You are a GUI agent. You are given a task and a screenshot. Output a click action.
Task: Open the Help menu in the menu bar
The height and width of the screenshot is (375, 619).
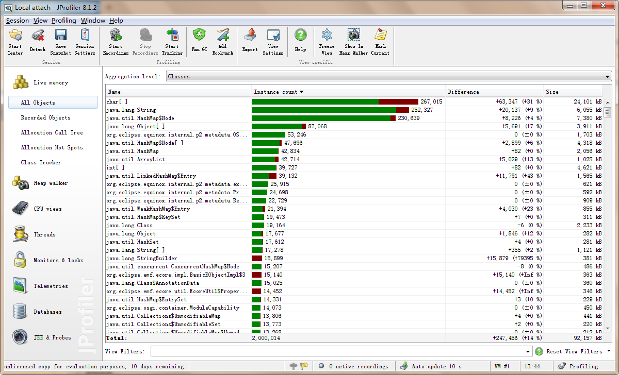117,21
